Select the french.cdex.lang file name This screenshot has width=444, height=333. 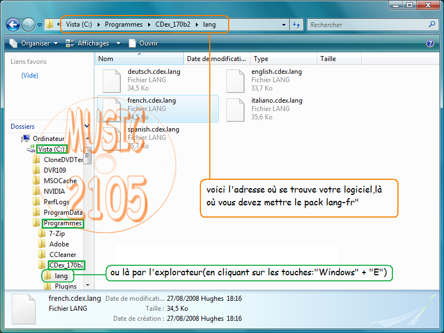(152, 100)
